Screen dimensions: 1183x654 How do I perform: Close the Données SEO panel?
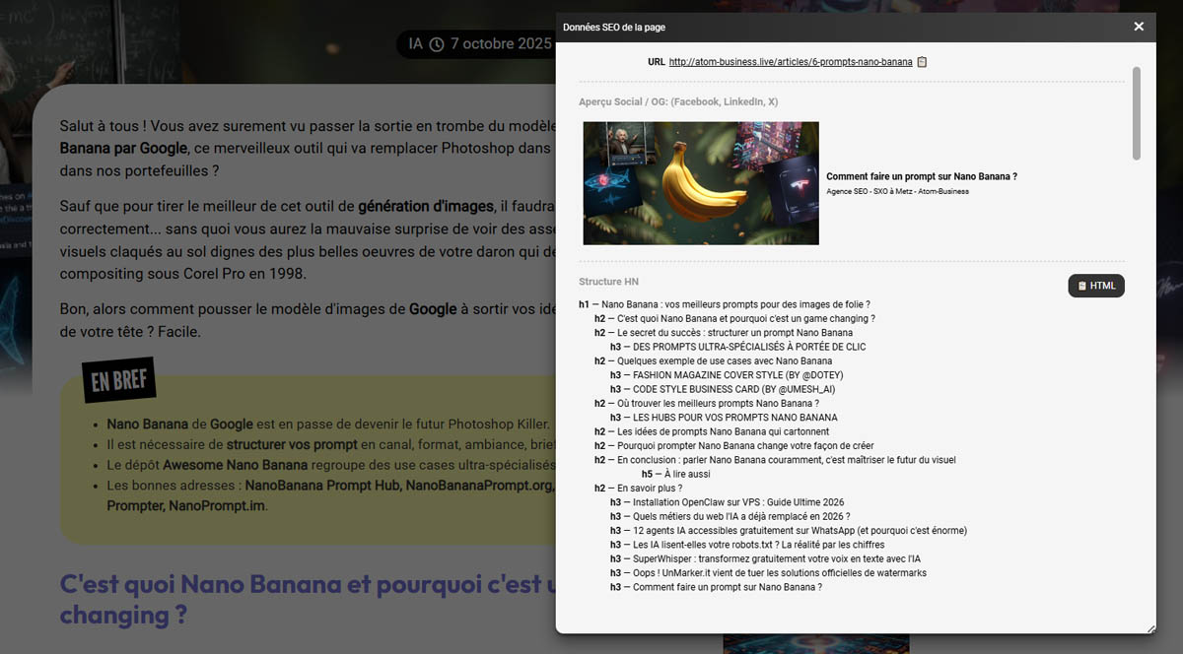(1139, 27)
